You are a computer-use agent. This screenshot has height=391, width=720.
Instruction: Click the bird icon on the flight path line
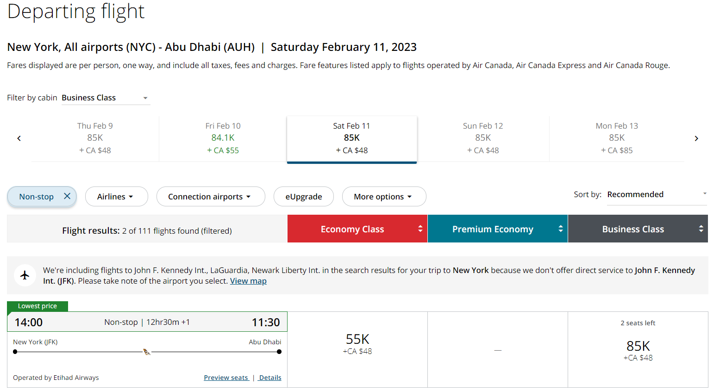pos(147,352)
